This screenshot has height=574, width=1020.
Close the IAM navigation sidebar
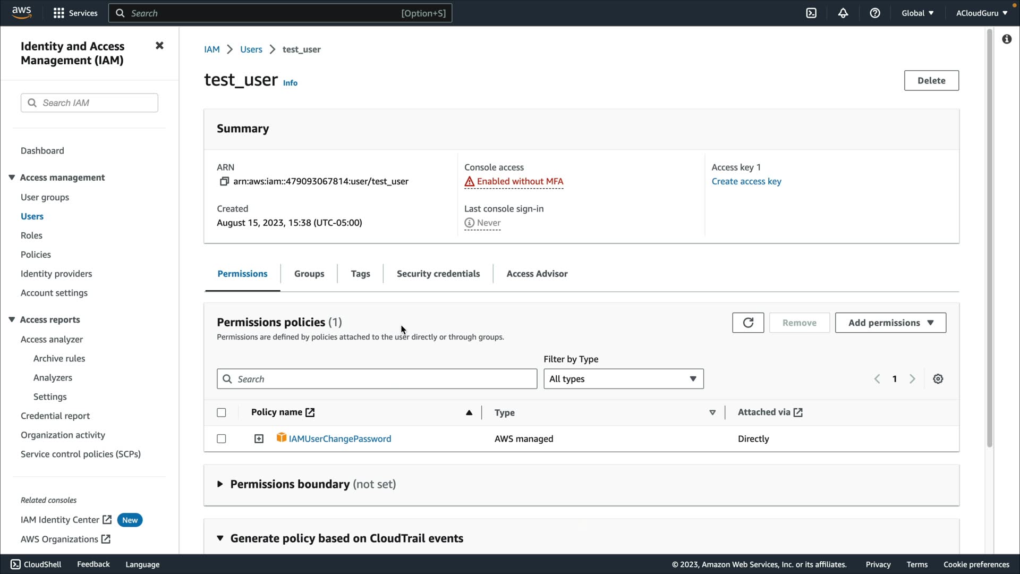pos(159,46)
